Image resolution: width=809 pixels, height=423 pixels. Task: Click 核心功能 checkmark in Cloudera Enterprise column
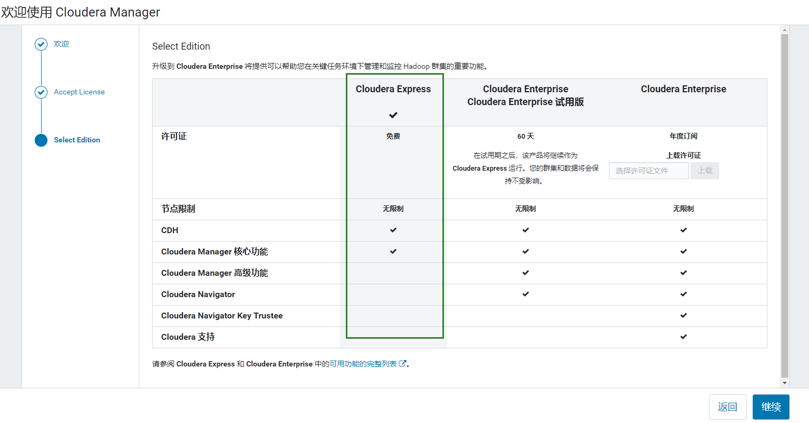tap(684, 251)
